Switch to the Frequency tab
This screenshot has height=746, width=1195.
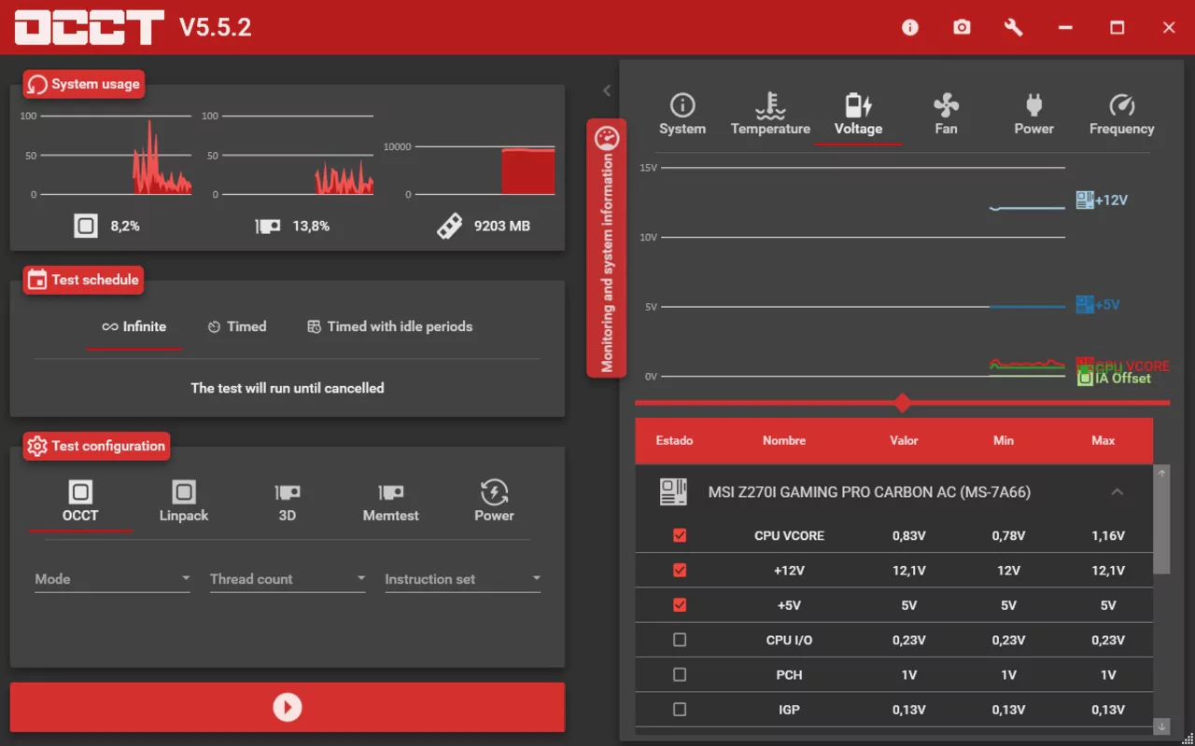pos(1121,115)
